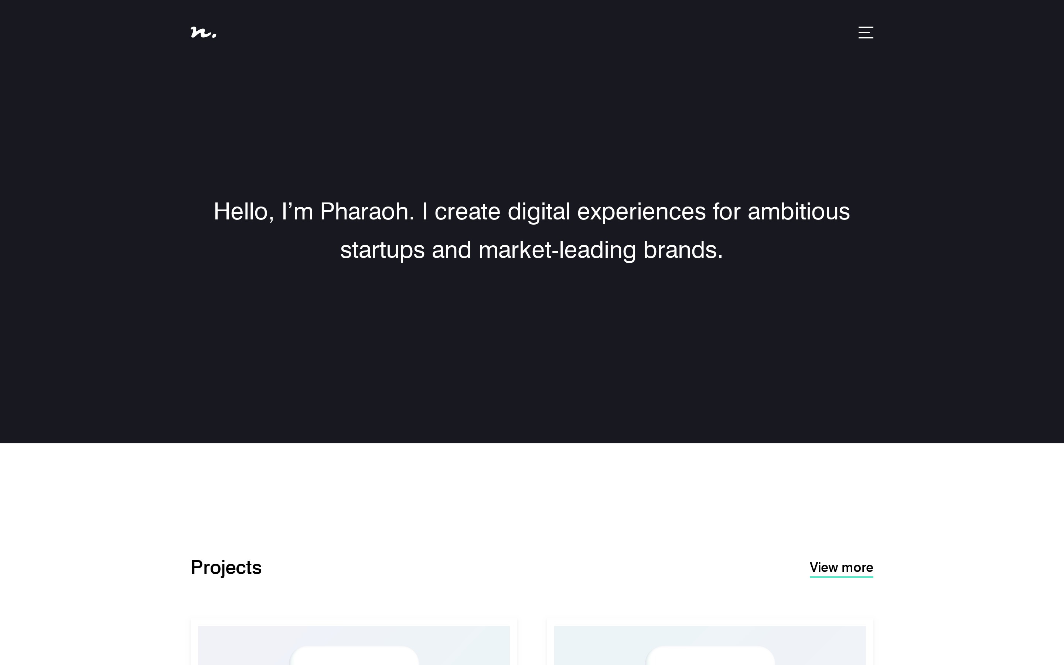Follow the "View more" projects link
This screenshot has width=1064, height=665.
841,567
